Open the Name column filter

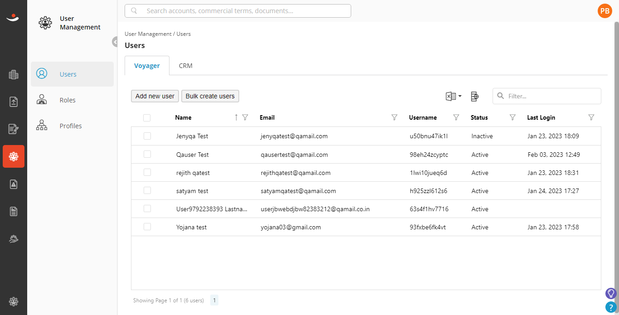(x=245, y=117)
